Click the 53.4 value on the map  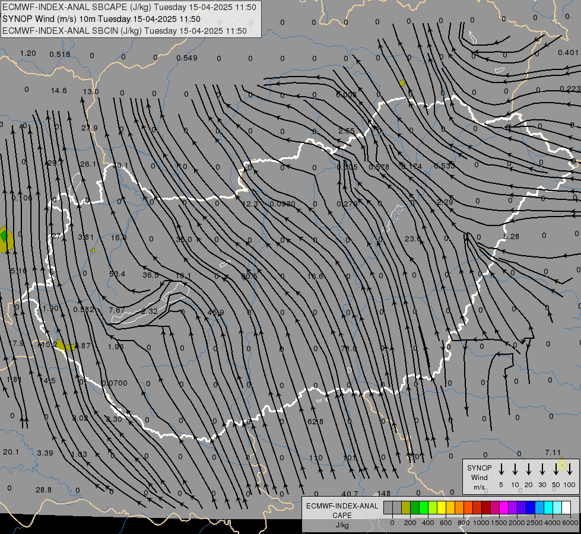[x=117, y=274]
